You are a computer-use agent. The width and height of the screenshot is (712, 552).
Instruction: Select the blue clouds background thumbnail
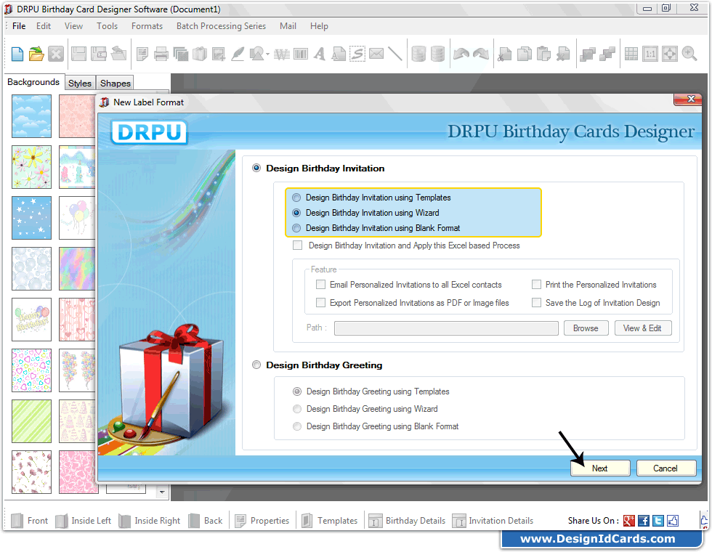[31, 115]
